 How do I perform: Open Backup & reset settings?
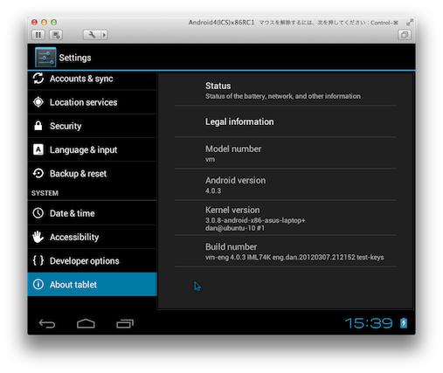(93, 174)
